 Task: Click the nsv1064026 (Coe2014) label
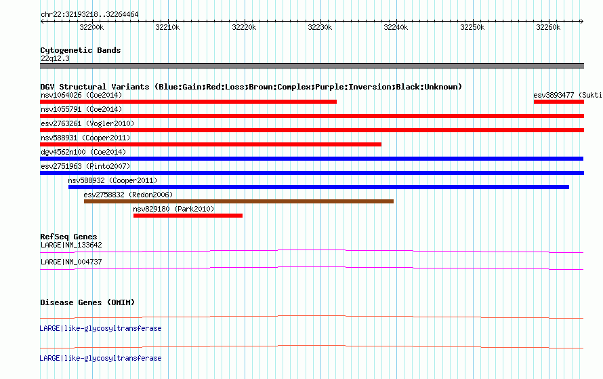(81, 95)
